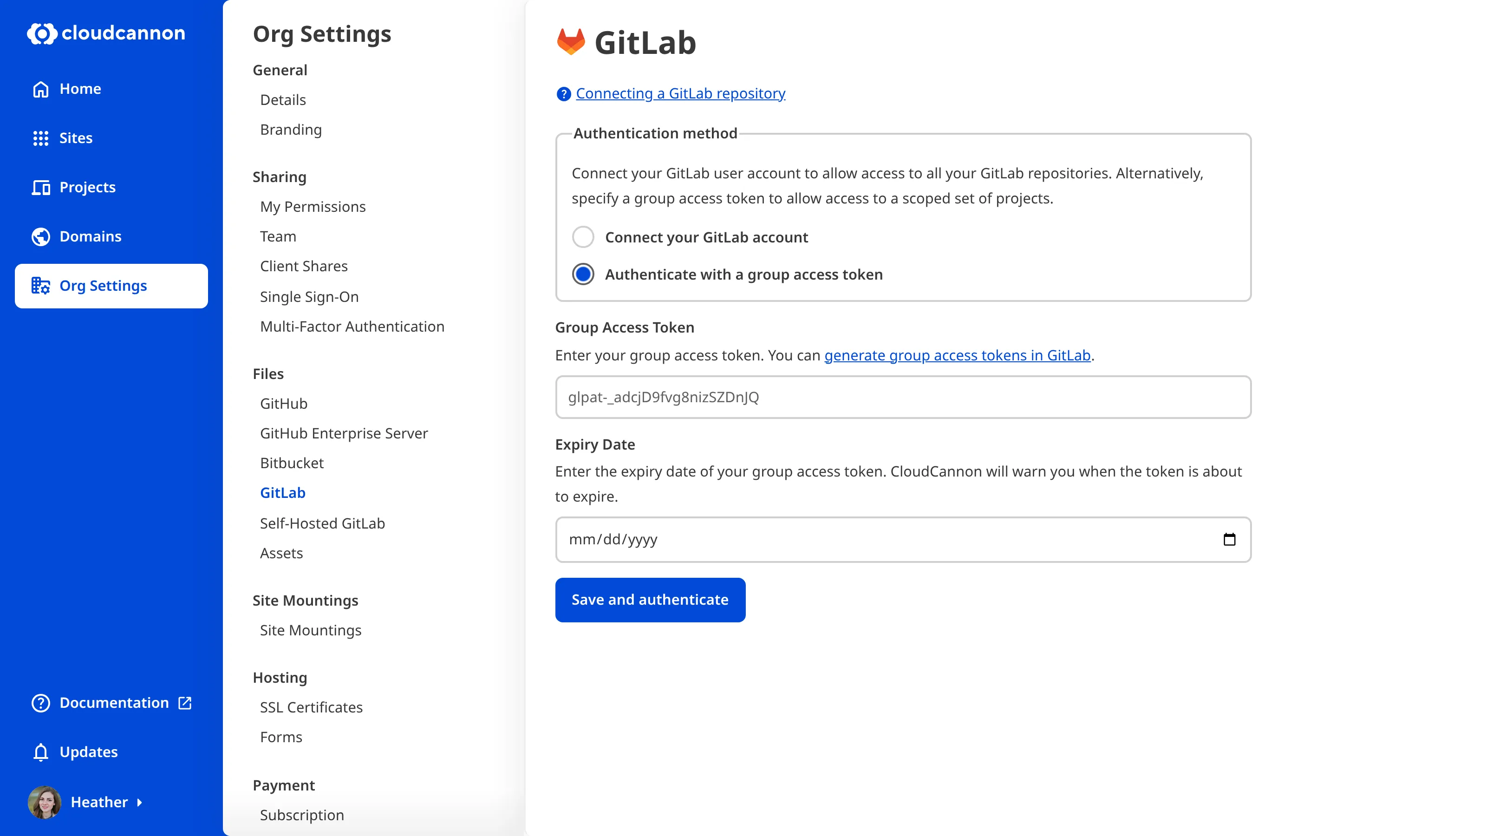Click Save and authenticate button
This screenshot has width=1486, height=836.
pos(650,600)
